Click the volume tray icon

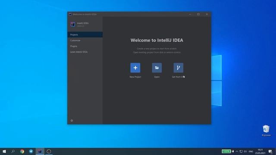[x=245, y=151]
